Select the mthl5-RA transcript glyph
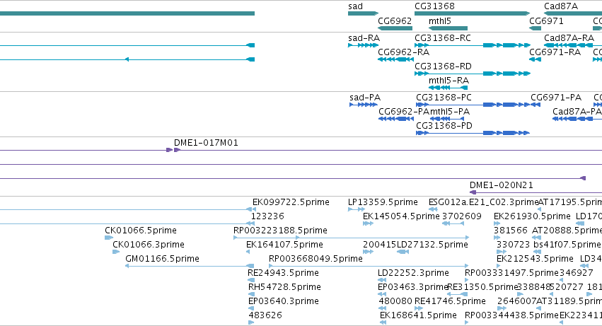 (x=448, y=88)
